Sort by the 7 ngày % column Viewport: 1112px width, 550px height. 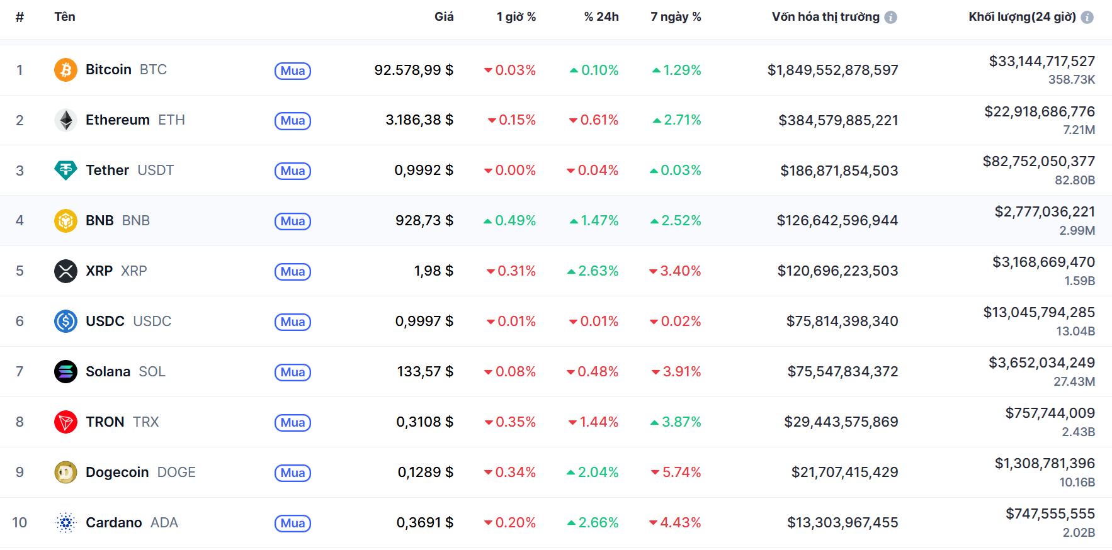tap(676, 17)
